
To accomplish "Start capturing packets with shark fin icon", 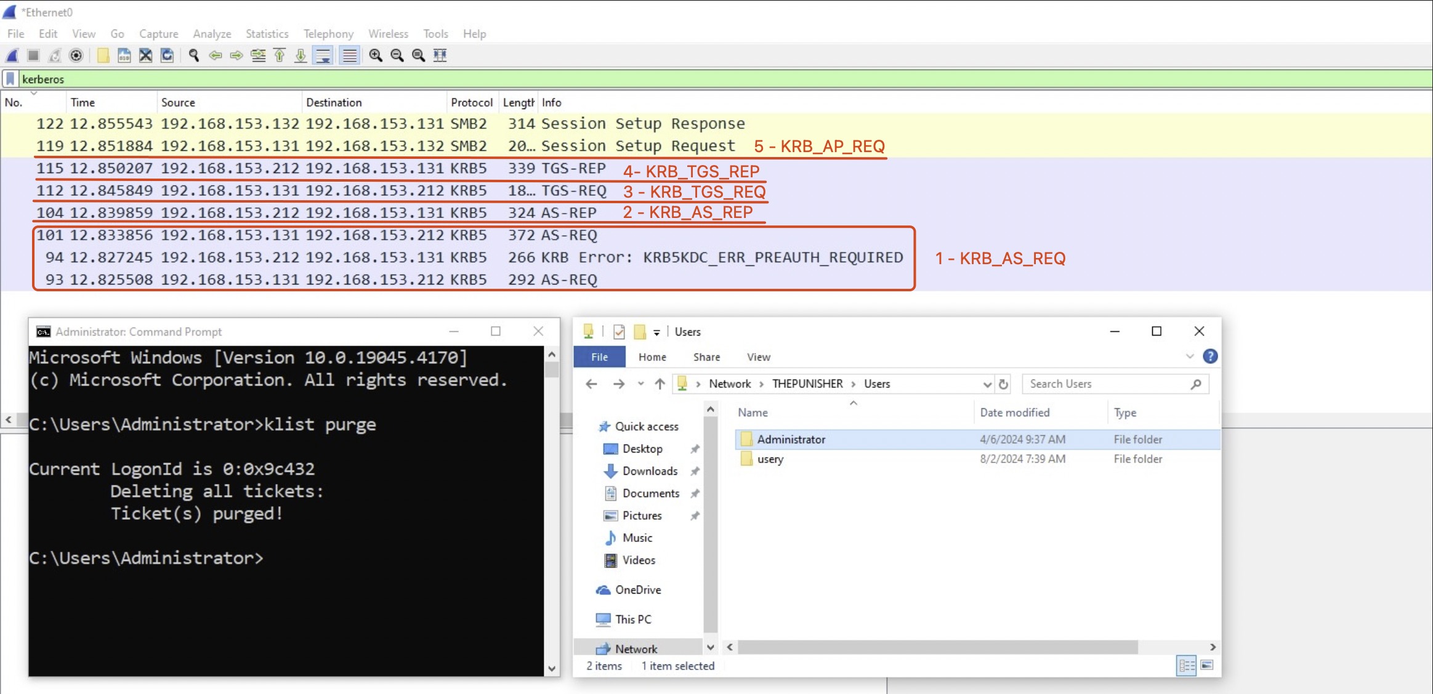I will (12, 56).
